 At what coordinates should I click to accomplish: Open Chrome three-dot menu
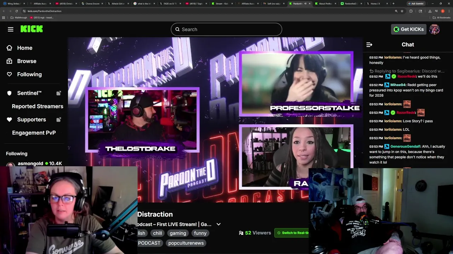(x=449, y=11)
